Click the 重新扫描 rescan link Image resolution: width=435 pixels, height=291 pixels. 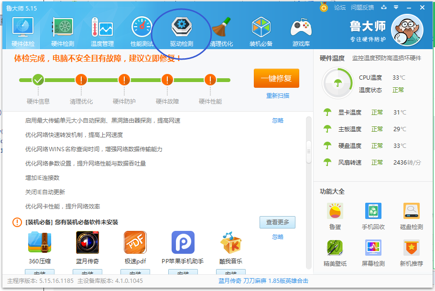point(278,96)
